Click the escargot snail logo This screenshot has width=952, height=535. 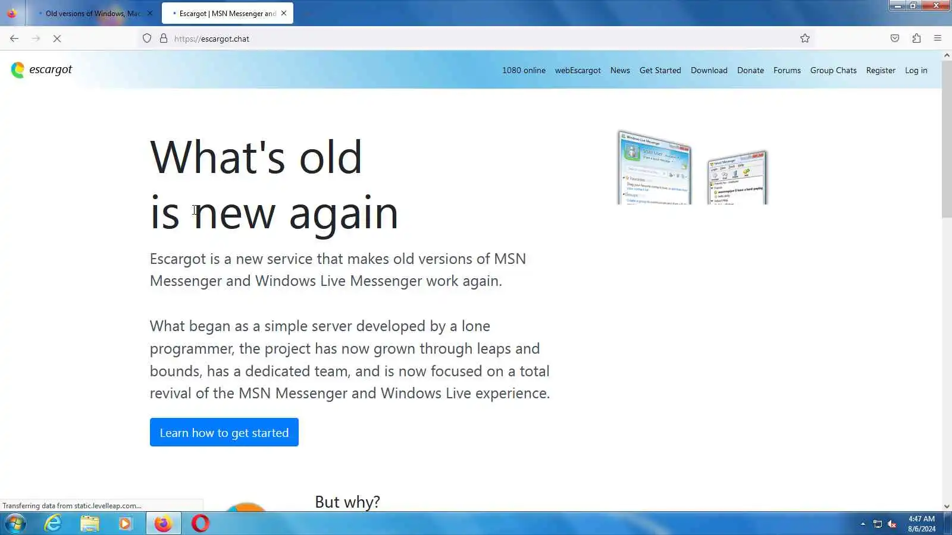point(18,70)
